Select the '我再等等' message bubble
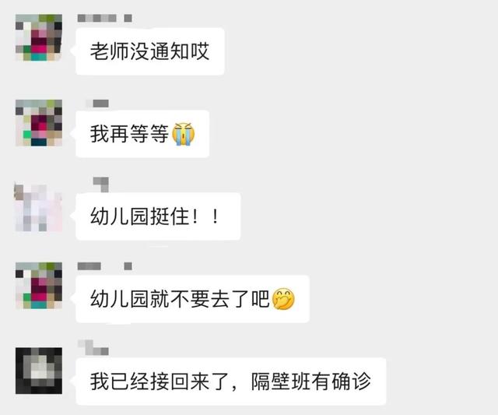Screen dimensions: 498x415 click(x=142, y=134)
